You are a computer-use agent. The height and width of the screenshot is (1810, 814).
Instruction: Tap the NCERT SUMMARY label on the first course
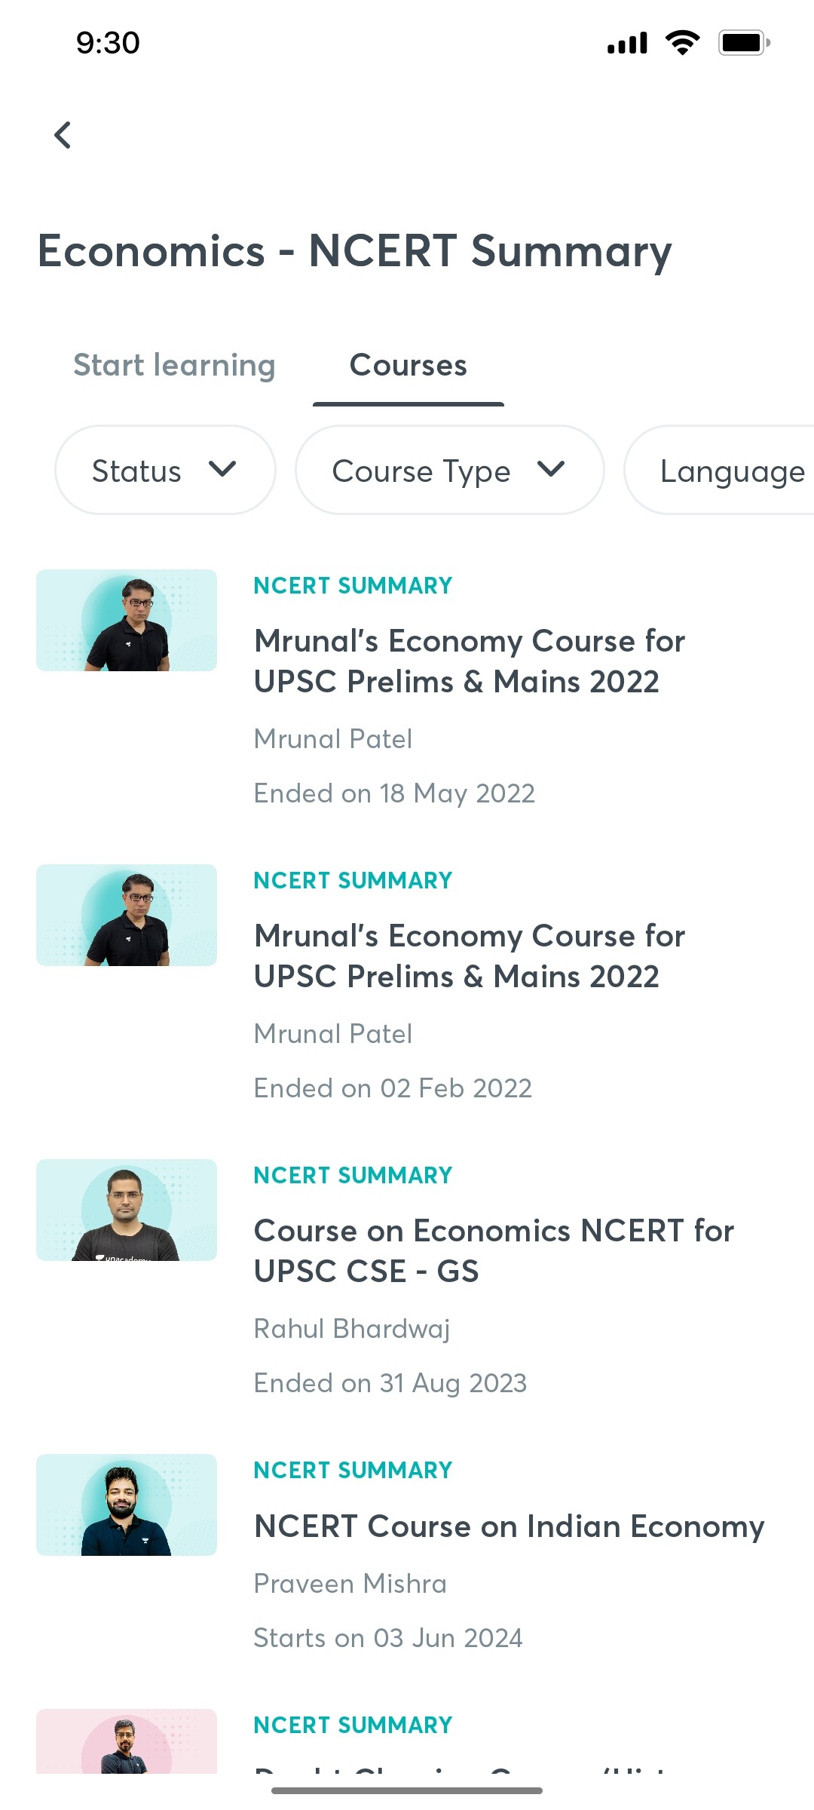352,585
